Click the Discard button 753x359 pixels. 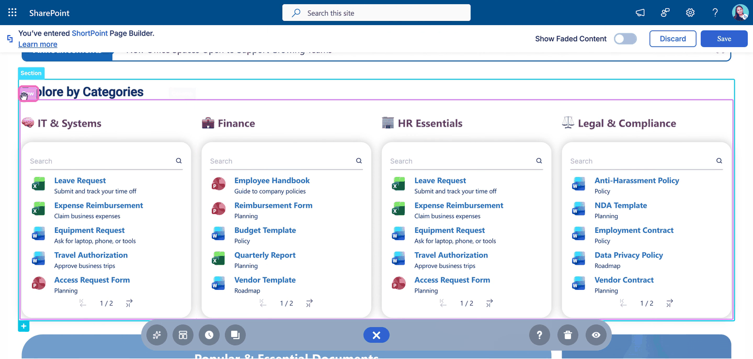[x=673, y=39]
